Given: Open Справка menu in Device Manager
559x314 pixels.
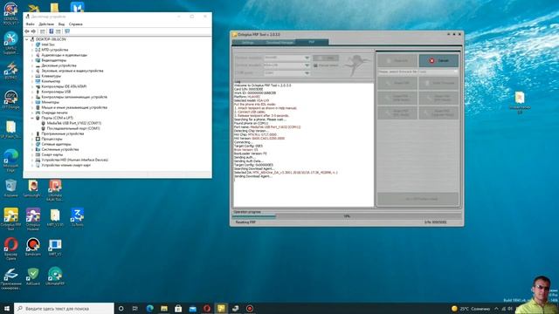Looking at the screenshot, I should coord(76,24).
